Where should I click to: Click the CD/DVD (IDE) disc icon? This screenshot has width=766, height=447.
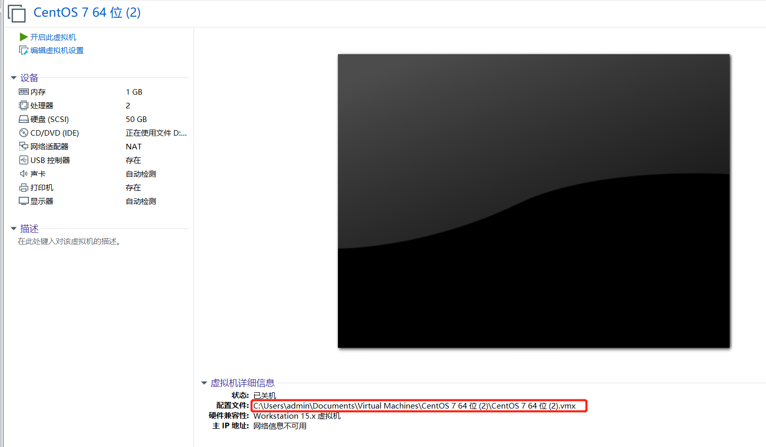[x=24, y=133]
